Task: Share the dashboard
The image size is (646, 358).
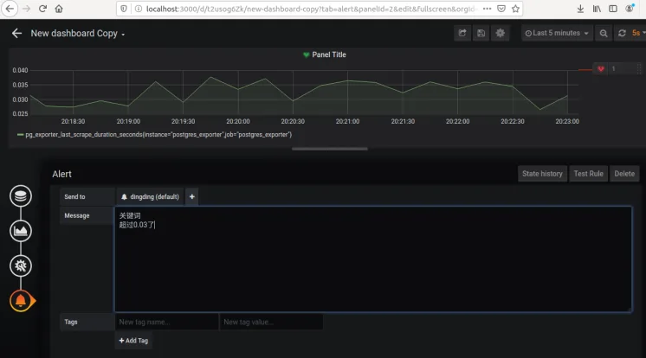Action: coord(462,34)
